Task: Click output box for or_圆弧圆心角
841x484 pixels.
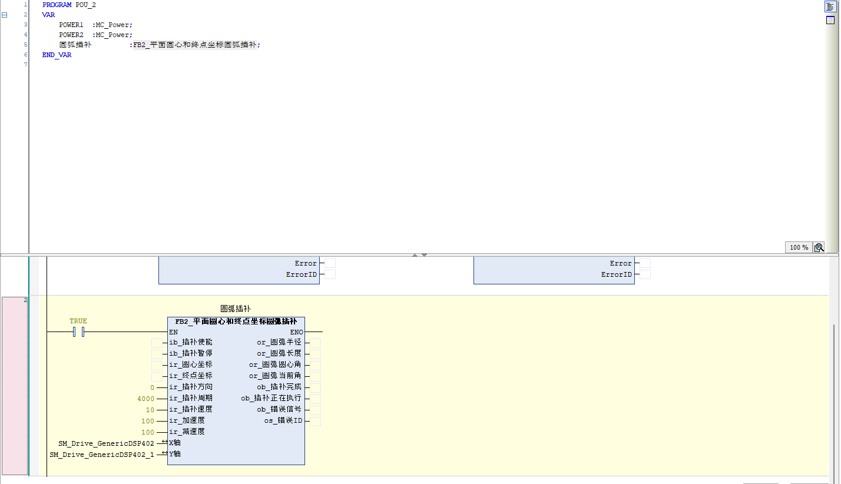Action: [x=316, y=366]
